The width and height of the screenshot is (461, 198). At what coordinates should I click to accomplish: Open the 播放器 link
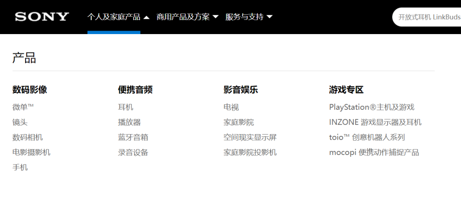click(129, 122)
